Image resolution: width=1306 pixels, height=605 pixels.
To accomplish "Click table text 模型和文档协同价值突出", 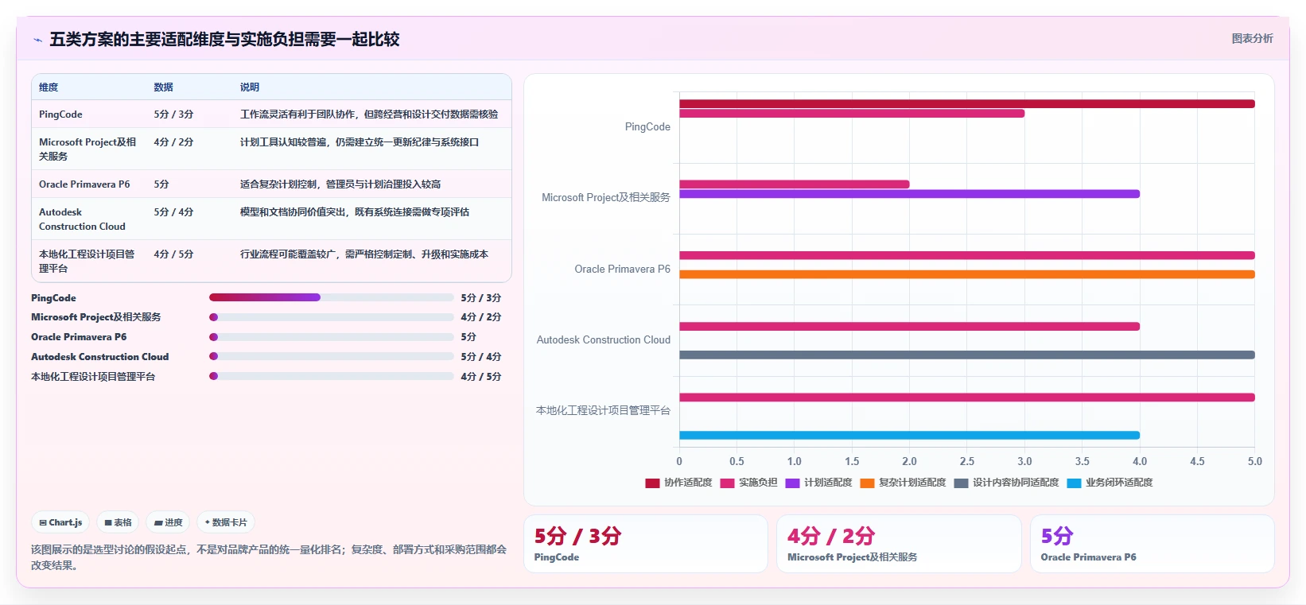I will [293, 212].
